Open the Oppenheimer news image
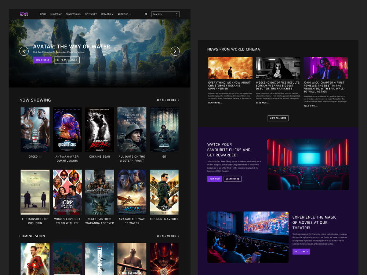Image resolution: width=367 pixels, height=275 pixels. [230, 68]
